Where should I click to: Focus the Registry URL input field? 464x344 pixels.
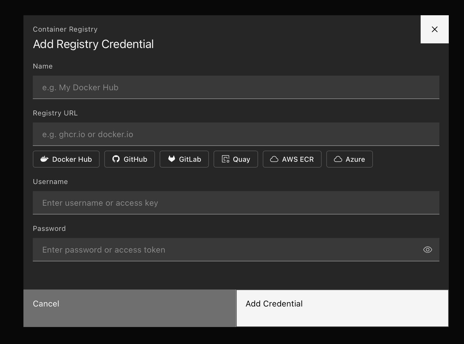236,134
